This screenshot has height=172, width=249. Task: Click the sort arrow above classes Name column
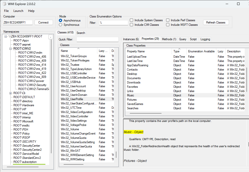click(78, 48)
